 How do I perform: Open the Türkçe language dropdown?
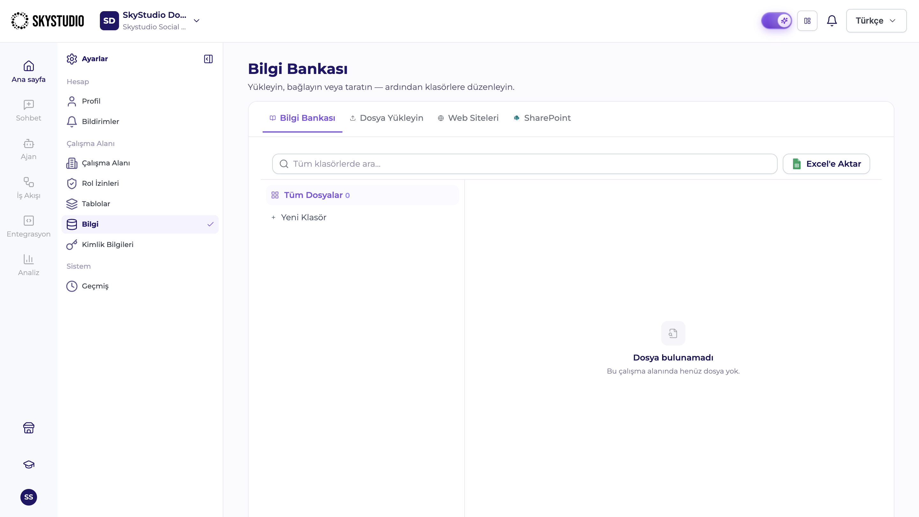(x=876, y=21)
